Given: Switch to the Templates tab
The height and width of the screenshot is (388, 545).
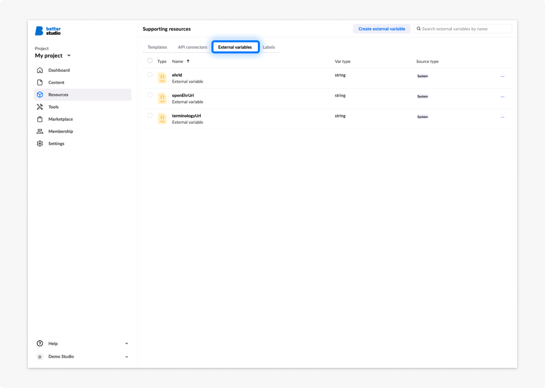Looking at the screenshot, I should point(157,47).
